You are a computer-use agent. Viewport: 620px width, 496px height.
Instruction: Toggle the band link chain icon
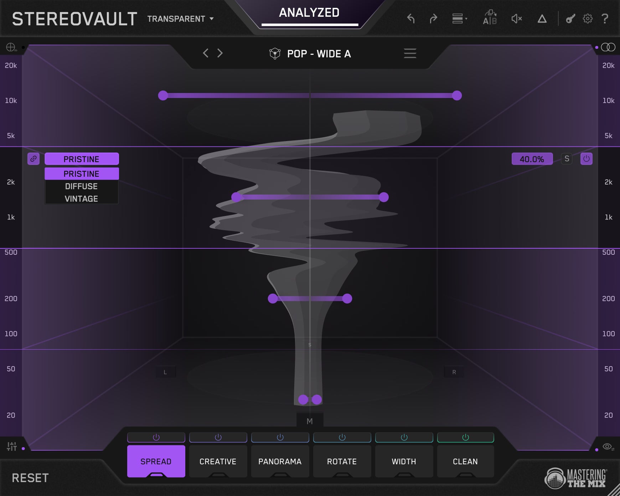[33, 159]
